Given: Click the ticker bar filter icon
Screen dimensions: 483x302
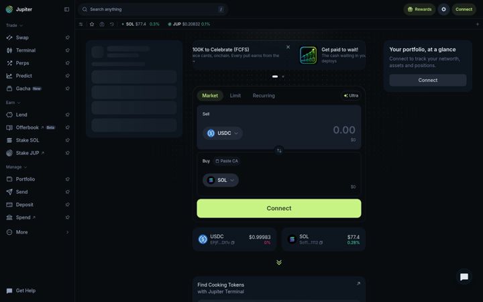Looking at the screenshot, I should tap(80, 24).
